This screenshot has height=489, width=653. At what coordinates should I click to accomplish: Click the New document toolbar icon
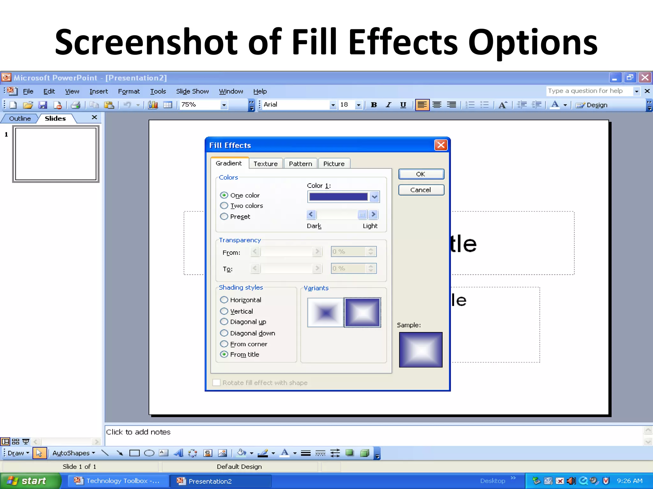point(13,105)
